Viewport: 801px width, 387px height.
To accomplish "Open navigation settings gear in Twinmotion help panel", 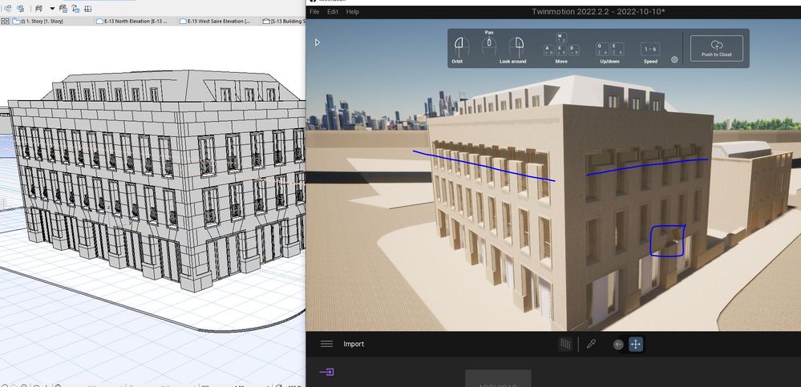I will [674, 60].
